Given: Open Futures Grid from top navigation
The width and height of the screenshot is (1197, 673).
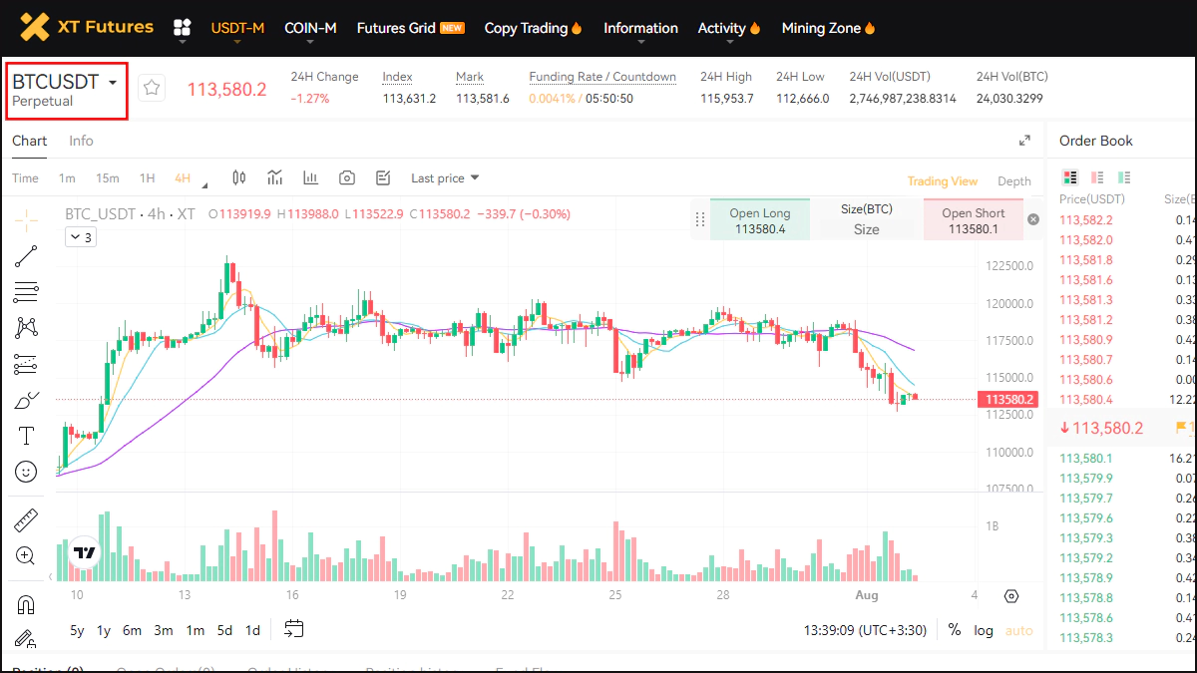Looking at the screenshot, I should pos(410,28).
